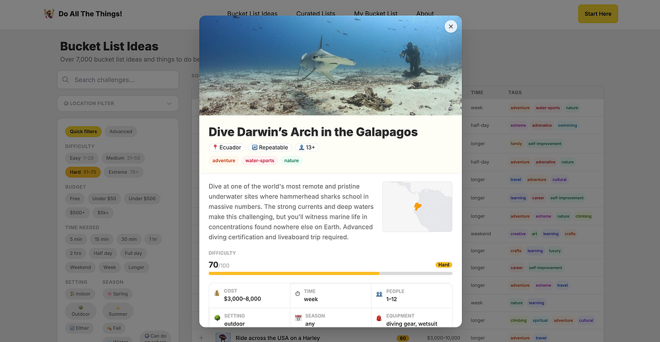Click the Do All The Things logo icon
660x342 pixels.
pyautogui.click(x=49, y=14)
